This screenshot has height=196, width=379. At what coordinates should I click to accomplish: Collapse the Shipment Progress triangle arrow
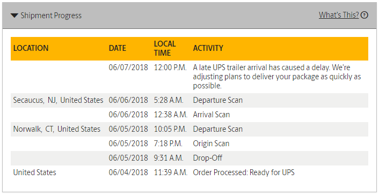coord(14,16)
